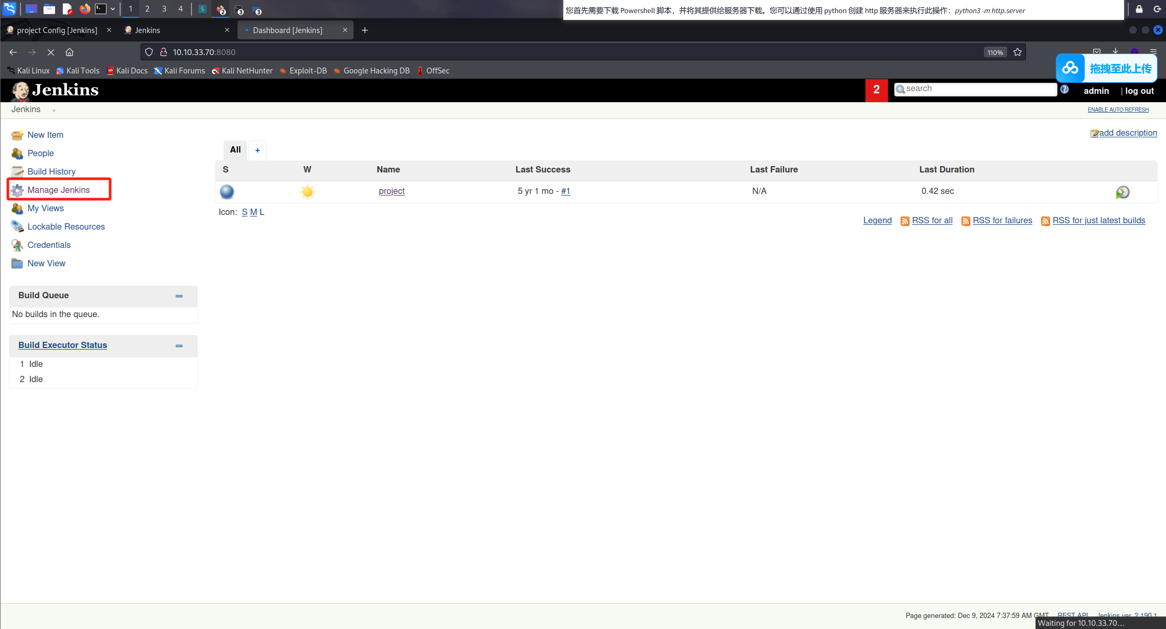Add a new view with plus tab
1166x629 pixels.
[258, 150]
